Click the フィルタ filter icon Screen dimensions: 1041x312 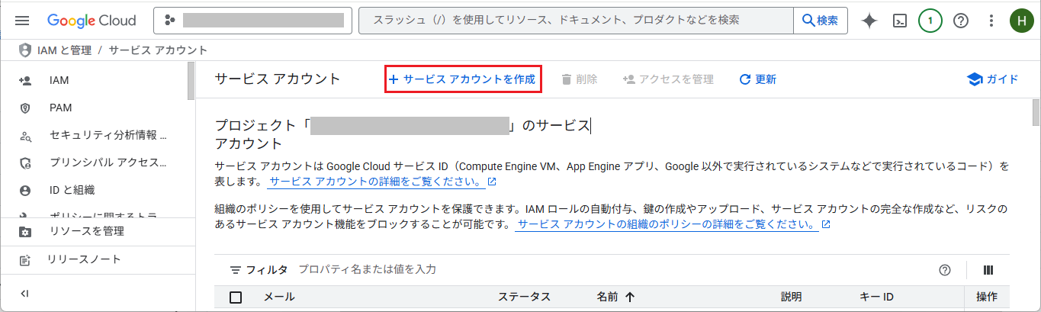(x=236, y=270)
